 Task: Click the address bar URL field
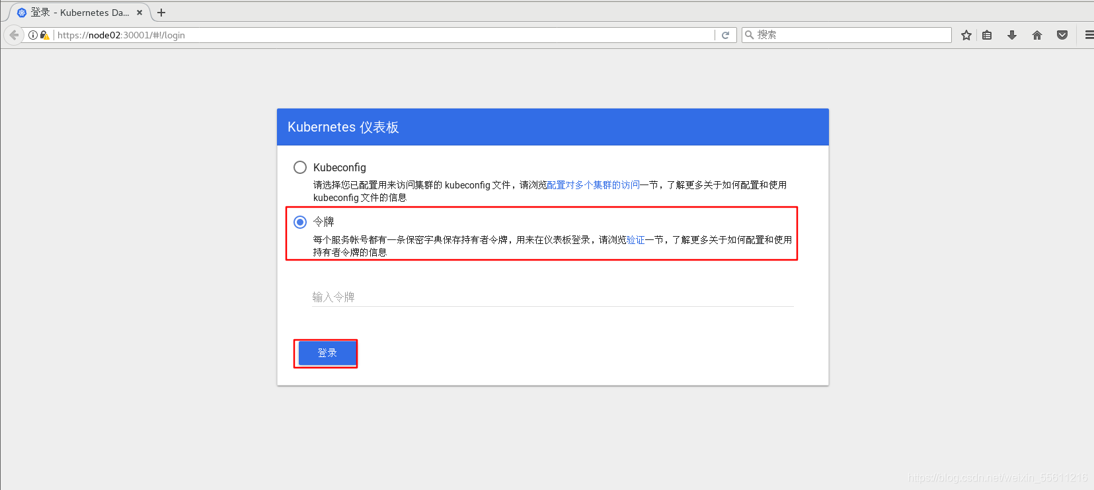(383, 35)
